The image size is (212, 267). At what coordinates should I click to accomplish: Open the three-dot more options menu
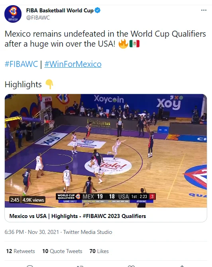(204, 10)
